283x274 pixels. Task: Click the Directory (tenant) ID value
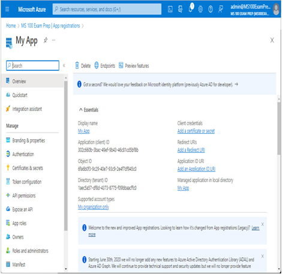pyautogui.click(x=107, y=188)
